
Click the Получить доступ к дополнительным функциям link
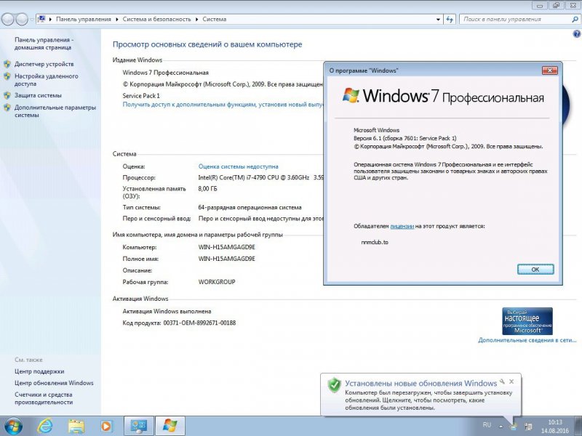(223, 105)
